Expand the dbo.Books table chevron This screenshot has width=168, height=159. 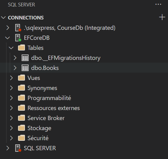pos(15,68)
